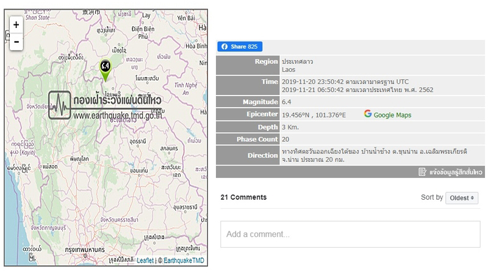Image resolution: width=488 pixels, height=274 pixels.
Task: Click the Add a comment field
Action: point(350,234)
